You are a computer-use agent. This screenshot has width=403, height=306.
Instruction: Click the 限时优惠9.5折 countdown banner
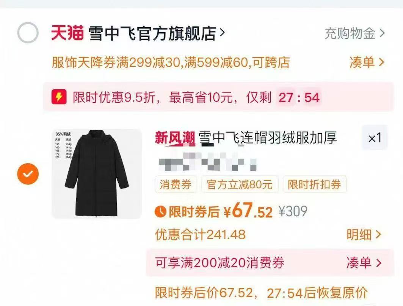218,97
